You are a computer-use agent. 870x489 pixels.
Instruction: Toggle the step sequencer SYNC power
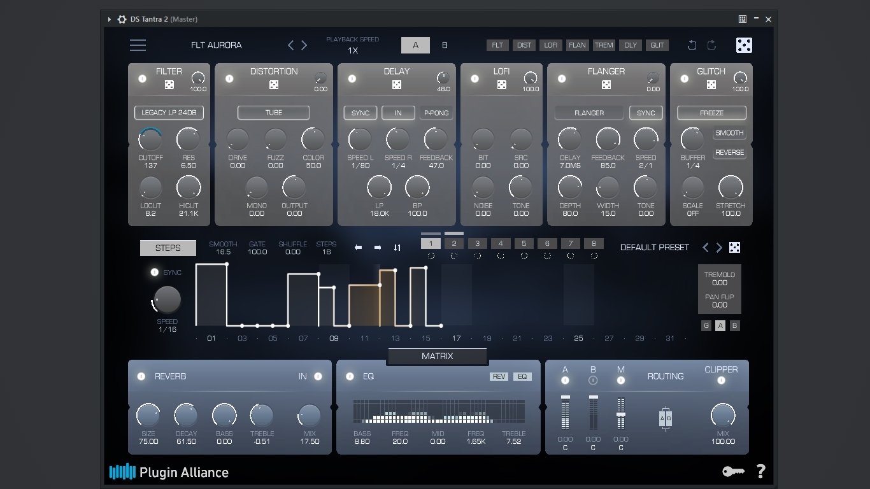click(x=154, y=272)
